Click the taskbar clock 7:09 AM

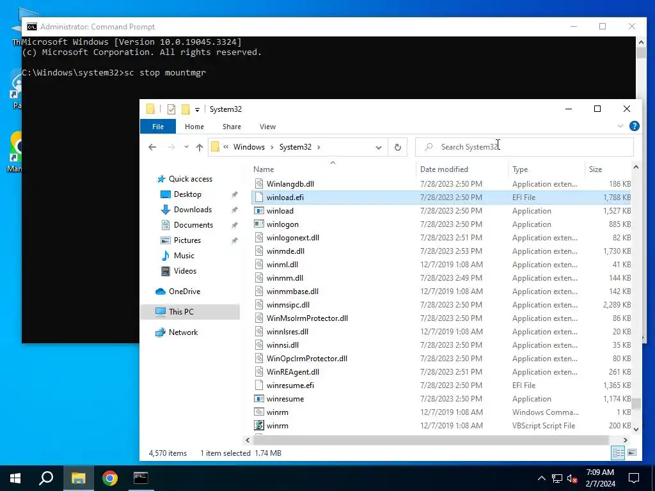coord(600,472)
